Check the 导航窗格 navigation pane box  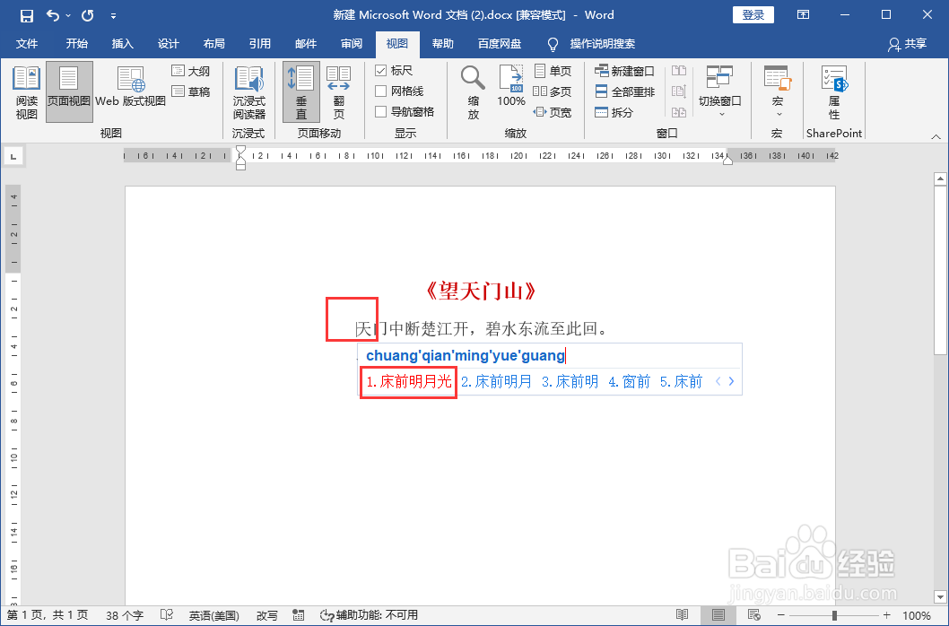381,109
